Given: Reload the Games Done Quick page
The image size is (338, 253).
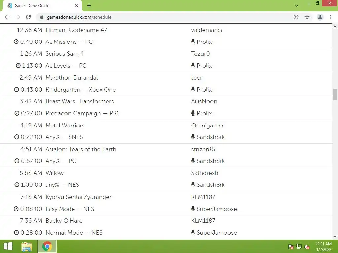Looking at the screenshot, I should [x=28, y=17].
